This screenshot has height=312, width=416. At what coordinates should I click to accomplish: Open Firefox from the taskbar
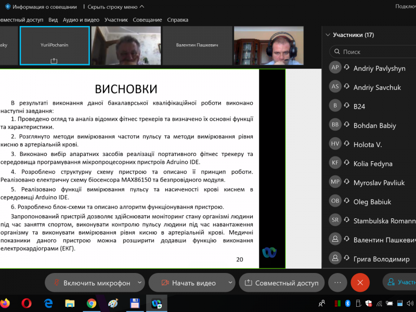pos(5,303)
